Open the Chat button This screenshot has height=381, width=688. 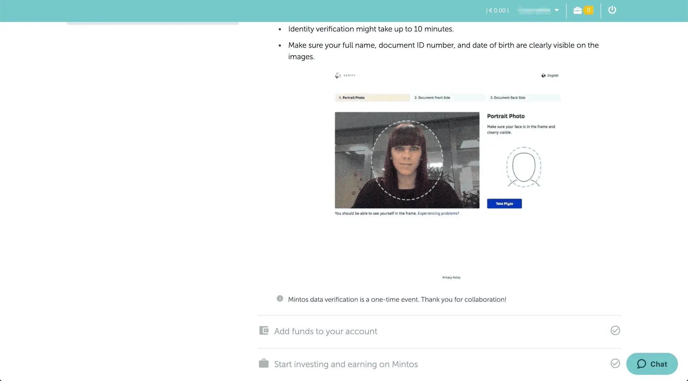coord(652,364)
